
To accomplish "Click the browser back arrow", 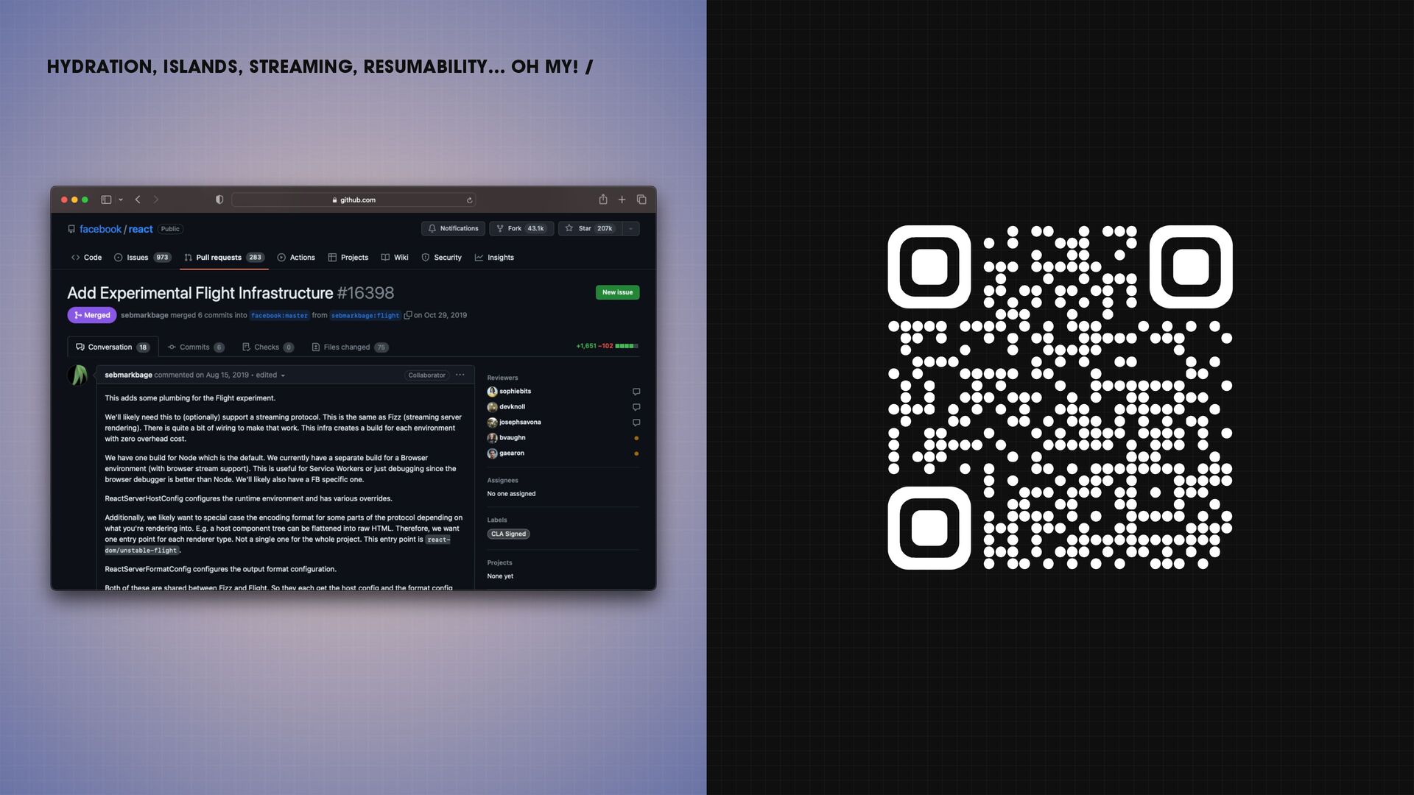I will (138, 199).
